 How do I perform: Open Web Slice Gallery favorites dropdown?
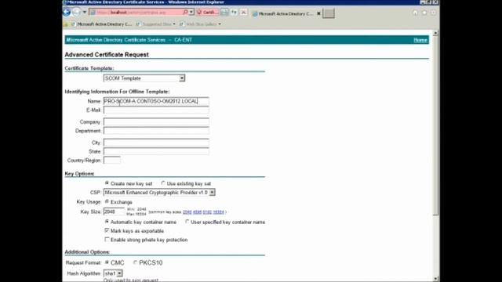click(x=200, y=24)
